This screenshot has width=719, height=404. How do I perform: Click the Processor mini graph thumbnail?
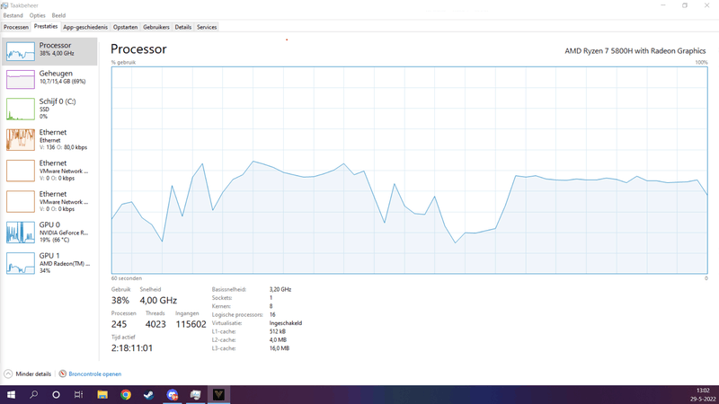pyautogui.click(x=20, y=51)
